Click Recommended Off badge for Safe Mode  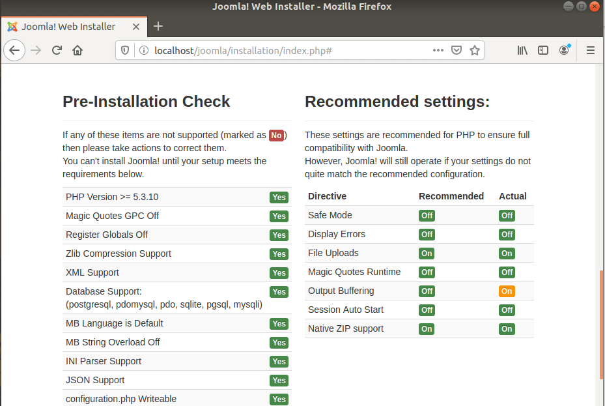click(427, 215)
